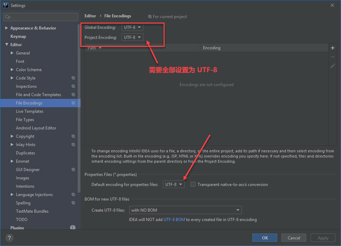The height and width of the screenshot is (246, 341).
Task: Click project-level icon next to Inlay Hints
Action: (x=73, y=145)
